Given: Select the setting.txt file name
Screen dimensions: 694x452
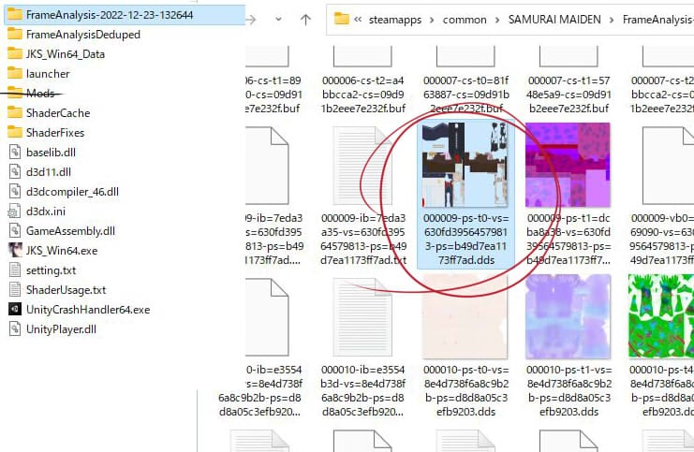Looking at the screenshot, I should (51, 270).
